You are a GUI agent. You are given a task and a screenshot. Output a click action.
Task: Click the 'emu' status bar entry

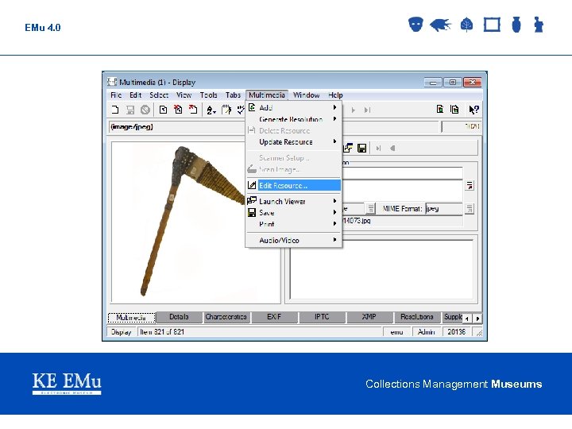(x=396, y=332)
